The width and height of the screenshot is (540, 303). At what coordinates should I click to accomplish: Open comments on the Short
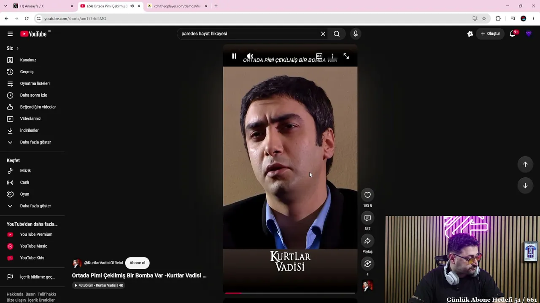[x=367, y=218]
